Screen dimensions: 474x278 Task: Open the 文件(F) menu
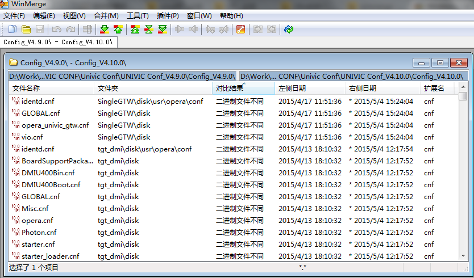coord(14,16)
